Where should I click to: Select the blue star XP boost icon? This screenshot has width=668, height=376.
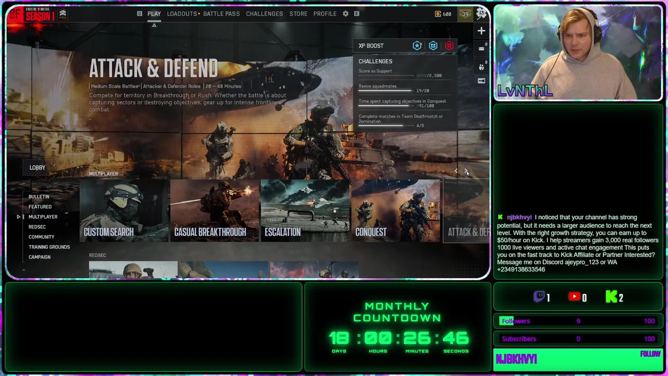(417, 45)
